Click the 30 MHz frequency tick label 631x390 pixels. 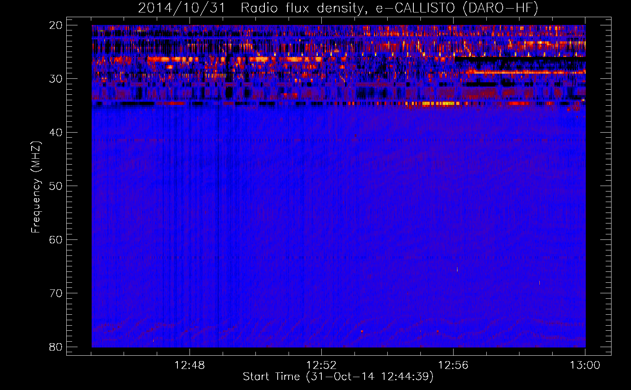coord(56,79)
